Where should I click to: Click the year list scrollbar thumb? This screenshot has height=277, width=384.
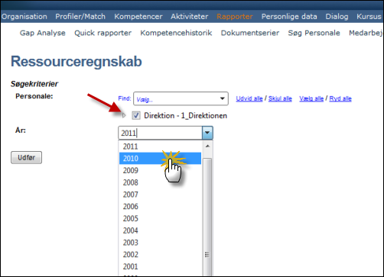point(207,216)
